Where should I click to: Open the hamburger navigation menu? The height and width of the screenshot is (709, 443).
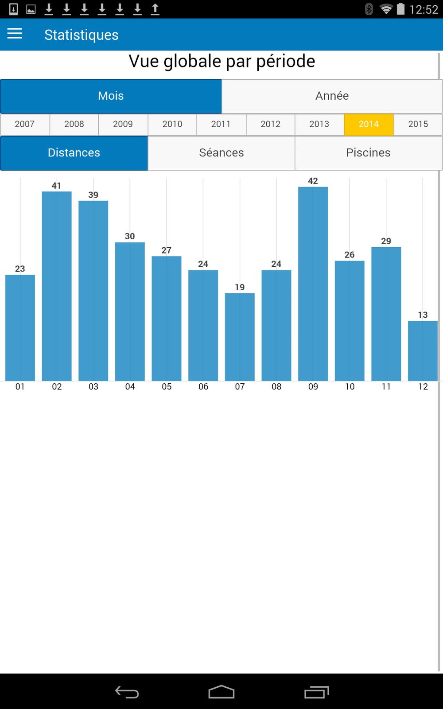point(15,34)
